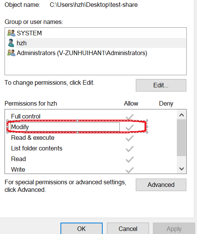This screenshot has height=234, width=197.
Task: Click the List folder contents allow checkmark
Action: pyautogui.click(x=129, y=149)
